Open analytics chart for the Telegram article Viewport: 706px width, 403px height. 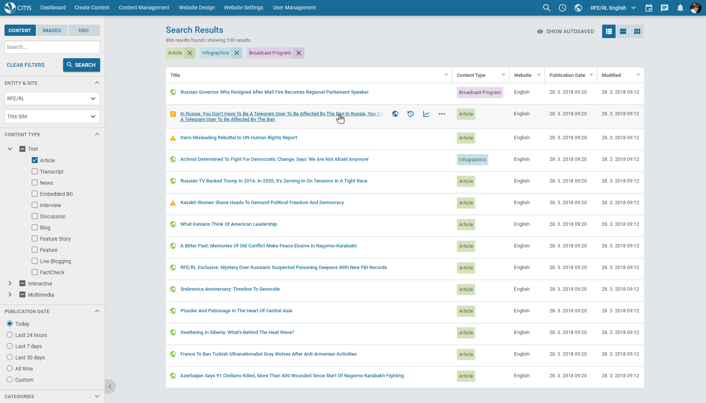[x=426, y=114]
